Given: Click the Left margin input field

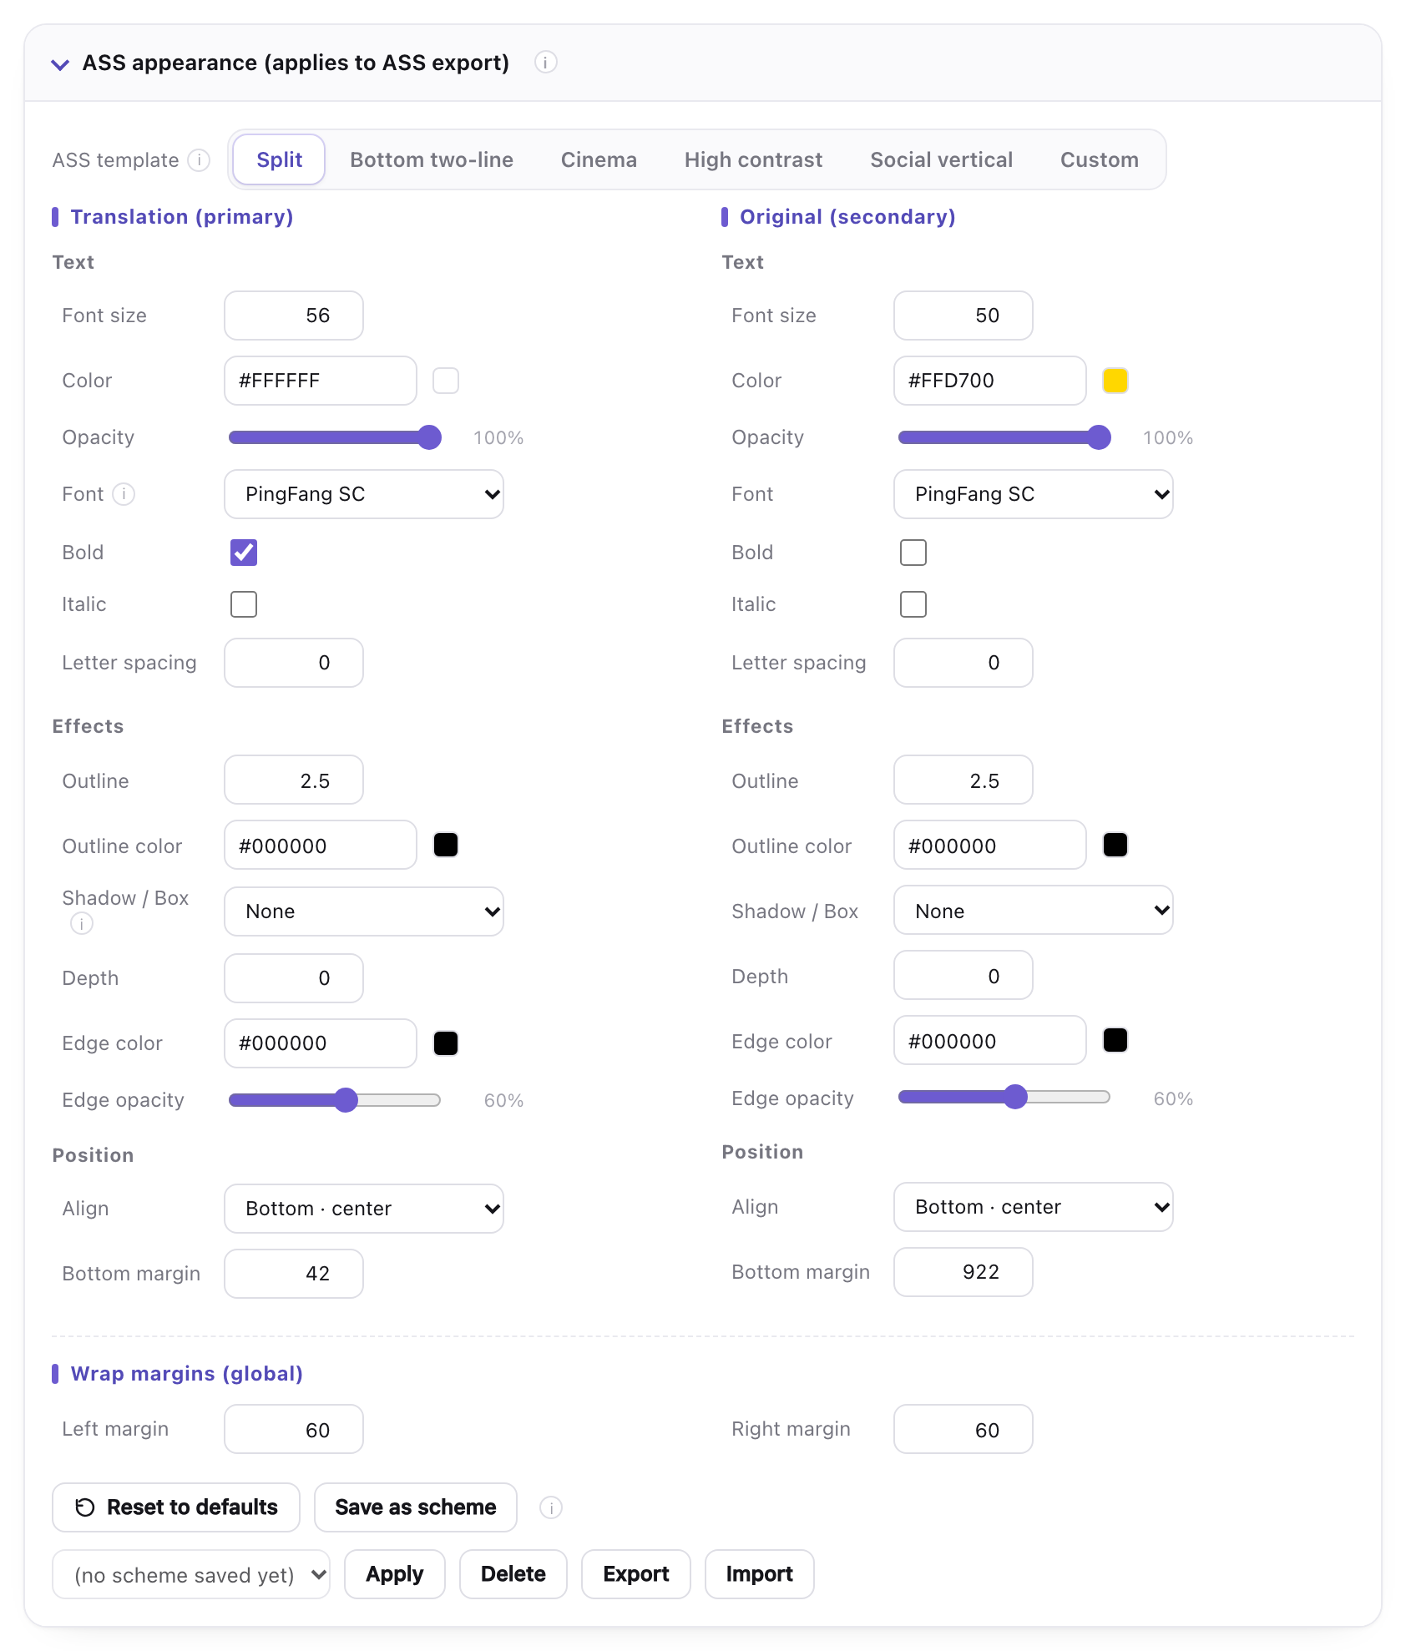Looking at the screenshot, I should 294,1429.
